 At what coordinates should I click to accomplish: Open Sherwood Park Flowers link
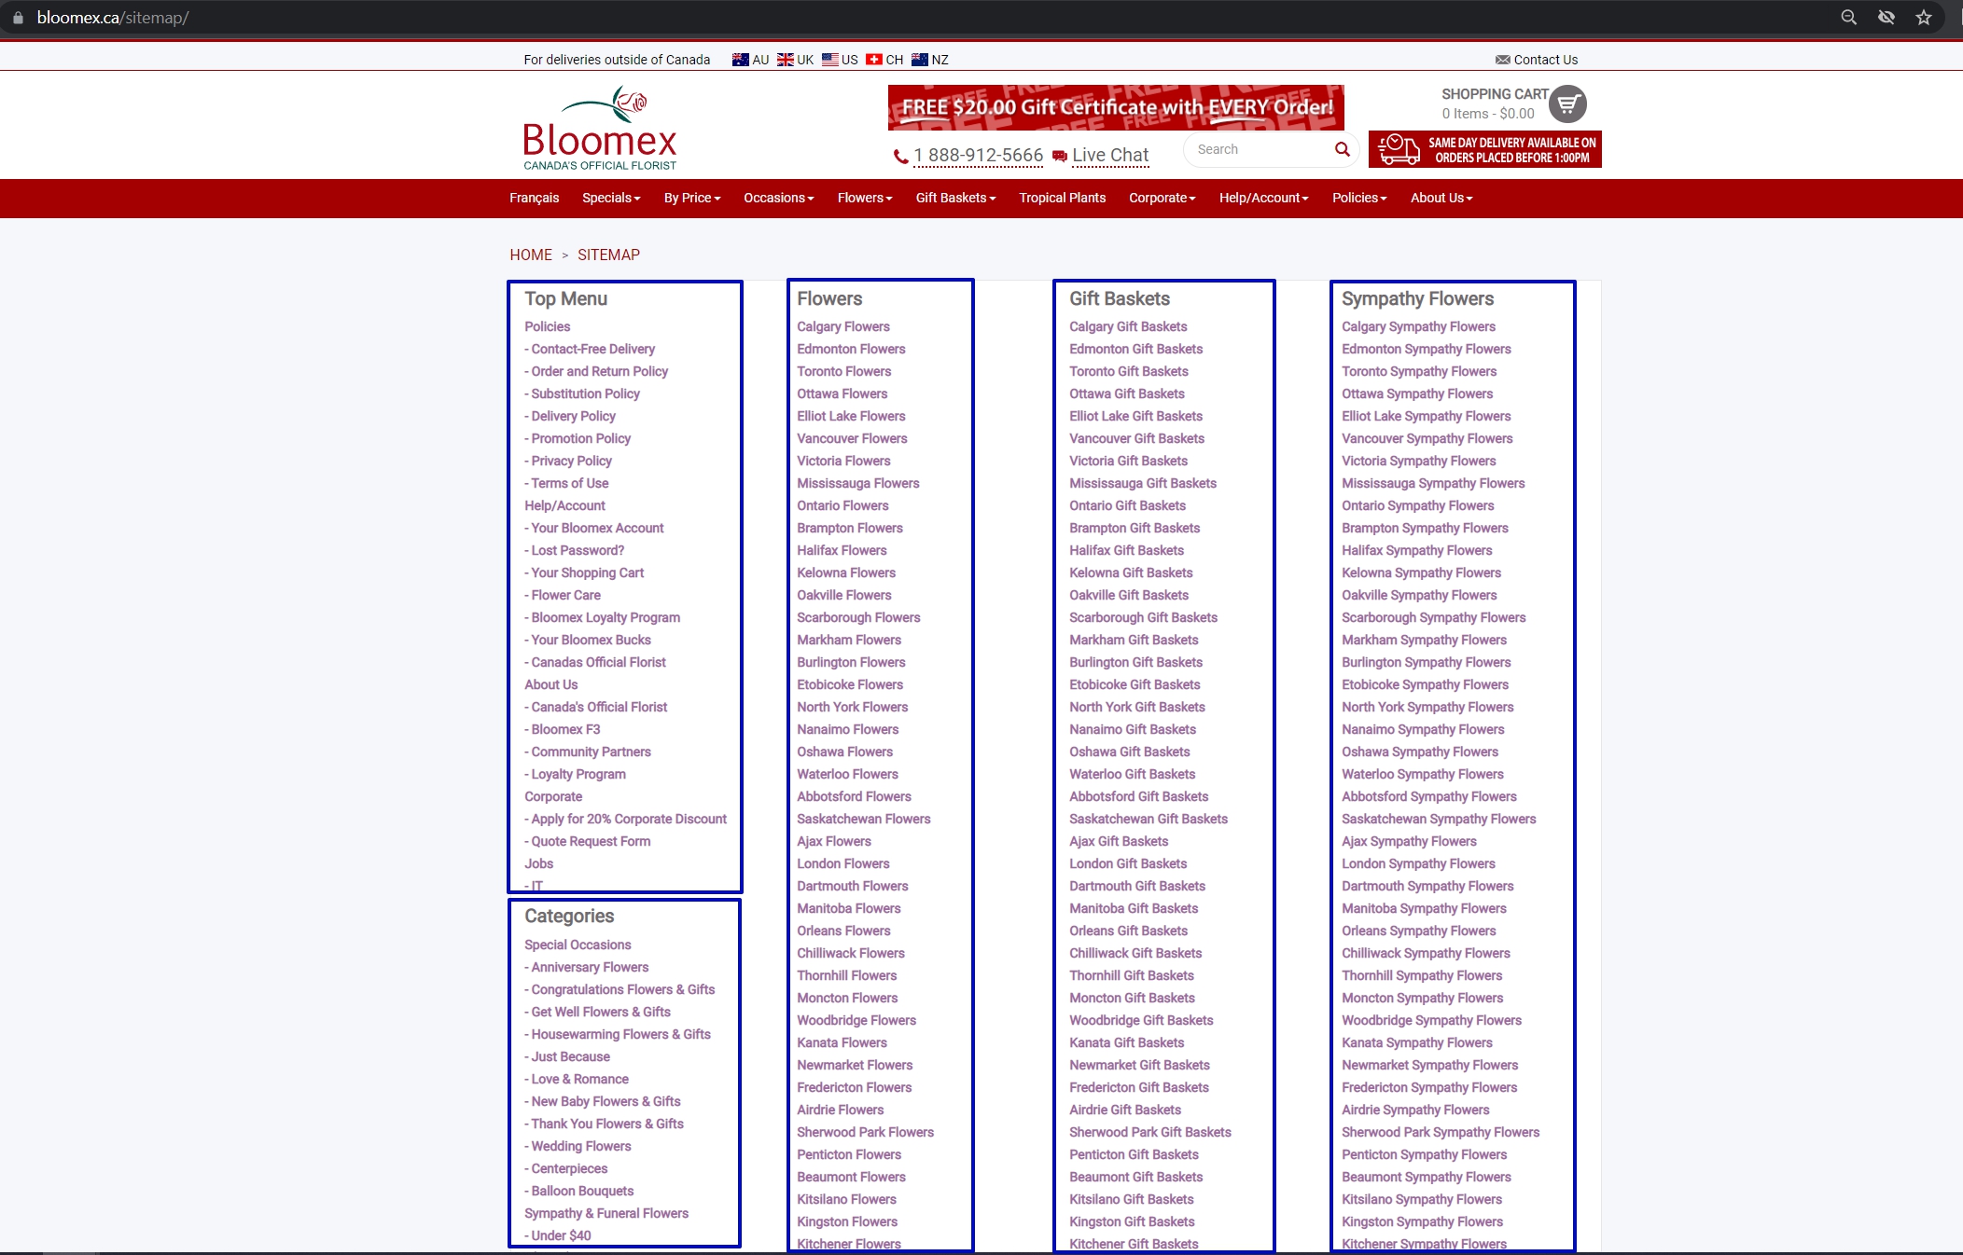tap(865, 1132)
